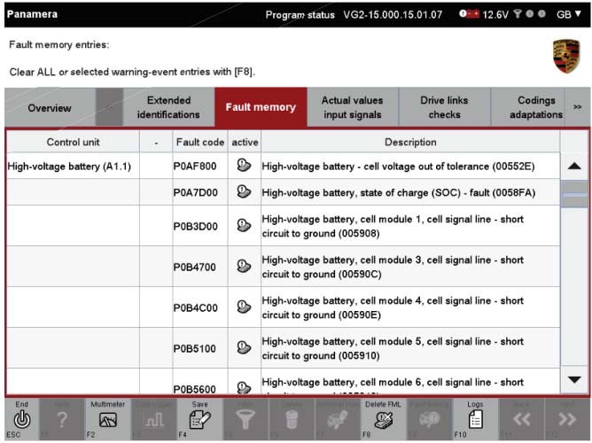The image size is (592, 443).
Task: Select the Fault memory tab
Action: click(x=261, y=107)
